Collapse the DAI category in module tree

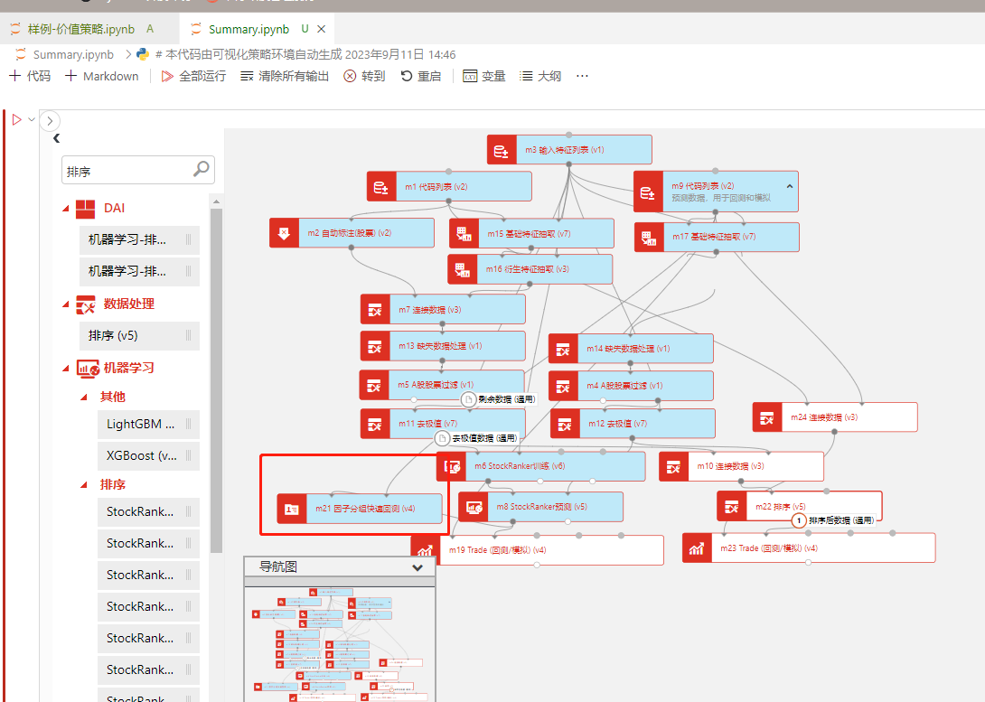click(66, 209)
